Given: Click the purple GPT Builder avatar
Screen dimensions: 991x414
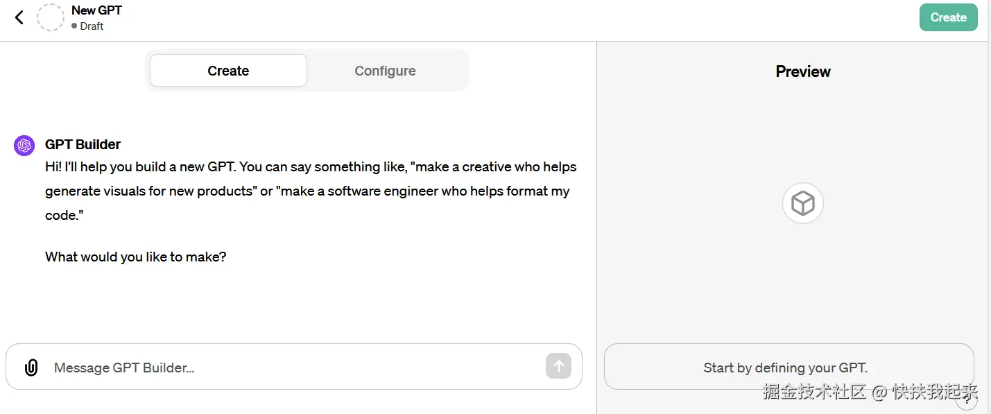Looking at the screenshot, I should click(24, 146).
